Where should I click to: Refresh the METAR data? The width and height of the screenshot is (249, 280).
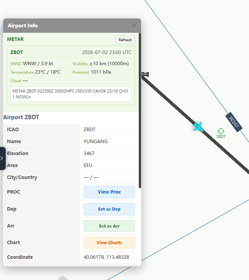125,40
